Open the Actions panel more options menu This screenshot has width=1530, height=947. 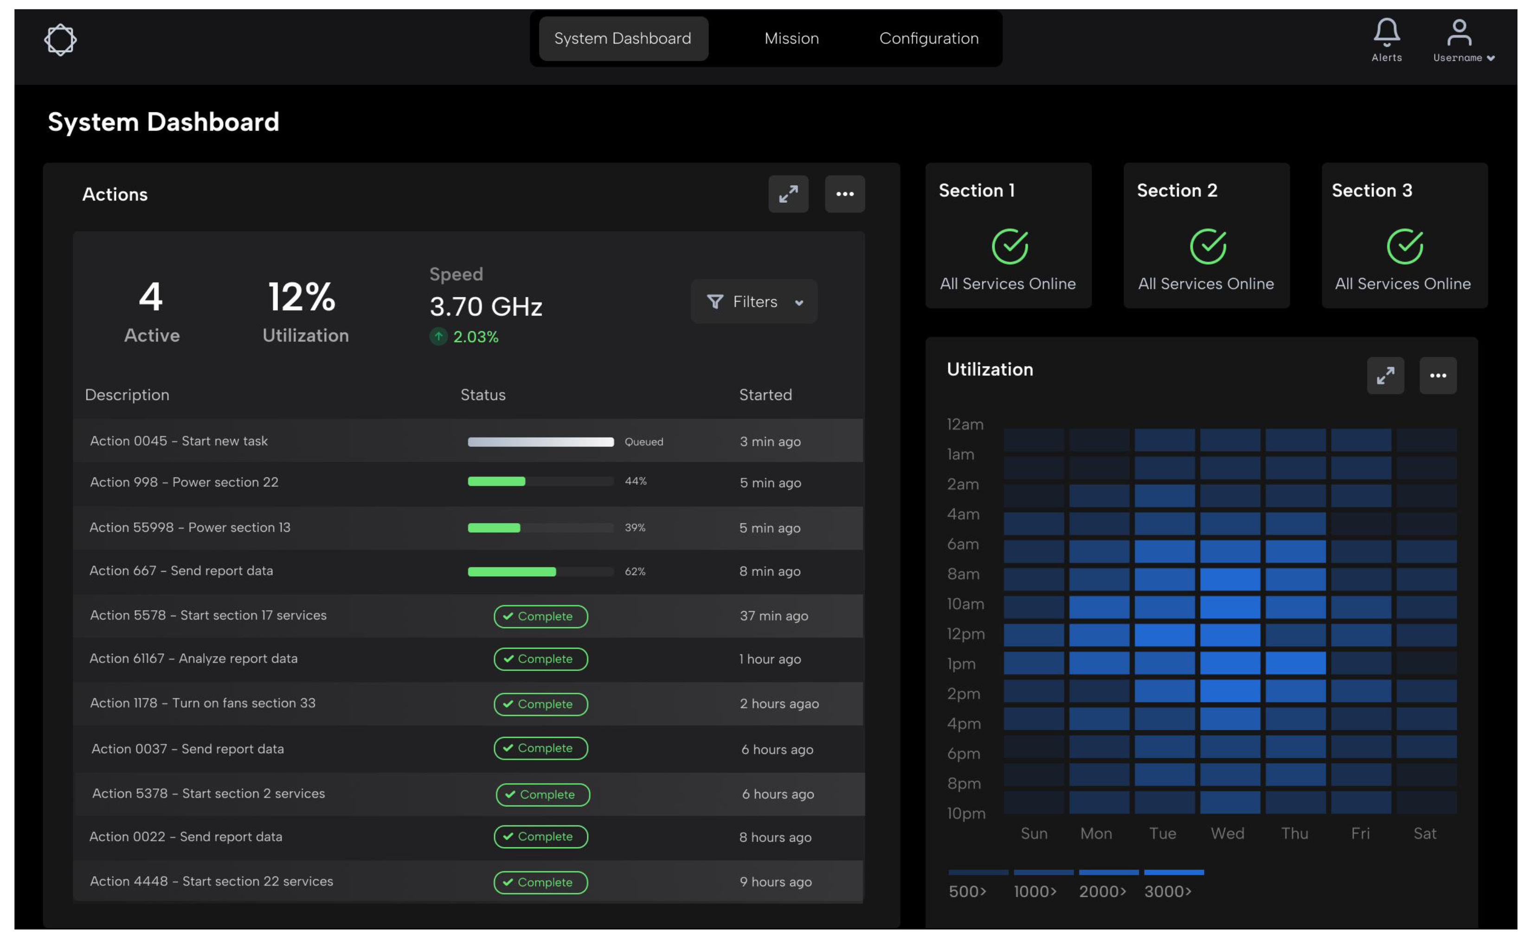pyautogui.click(x=844, y=194)
